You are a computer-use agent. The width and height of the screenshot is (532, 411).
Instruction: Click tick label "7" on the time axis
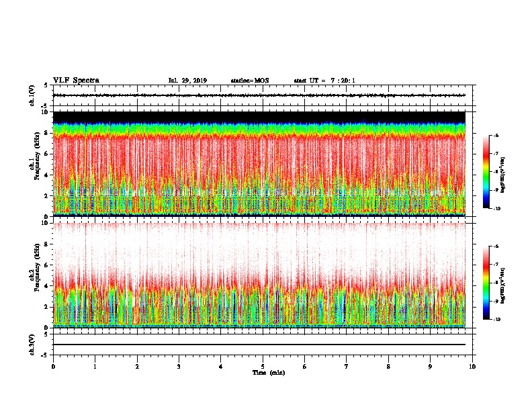click(x=347, y=367)
